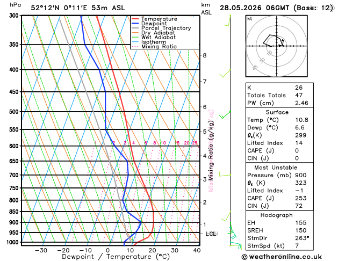This screenshot has width=338, height=261.
Task: Click the Dewpoint legend entry
Action: (x=149, y=24)
